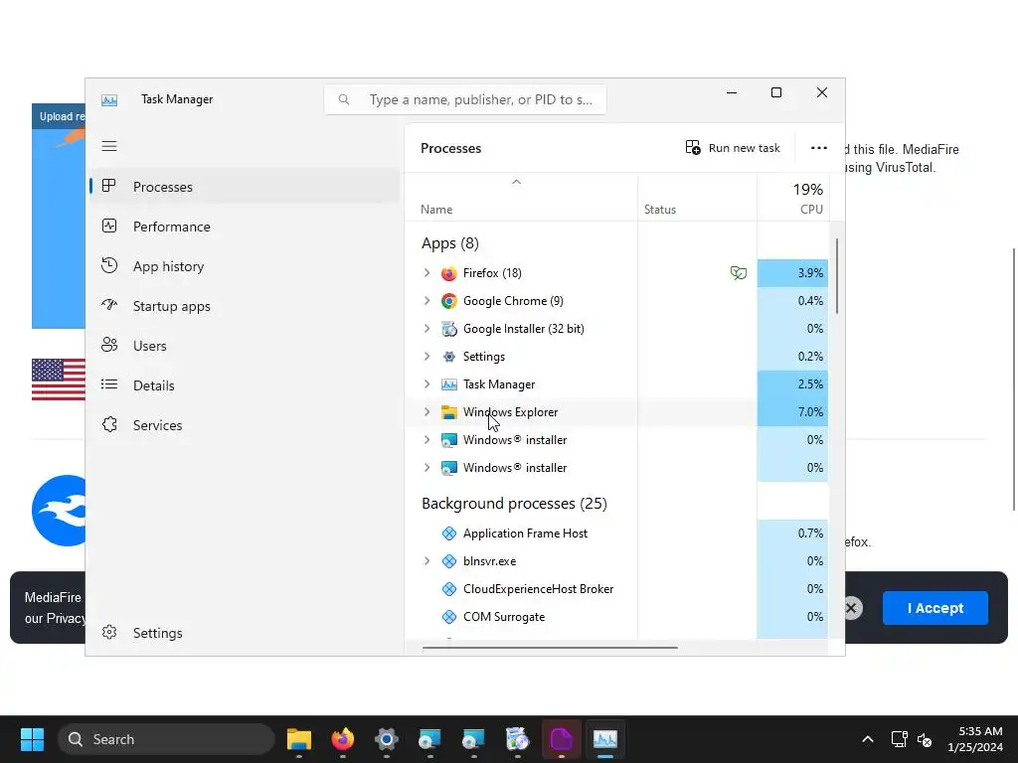The width and height of the screenshot is (1018, 763).
Task: Switch to Firefox from the taskbar
Action: click(x=343, y=739)
